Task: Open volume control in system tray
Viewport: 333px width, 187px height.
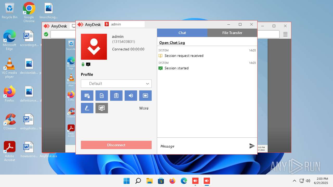Action: (308, 181)
